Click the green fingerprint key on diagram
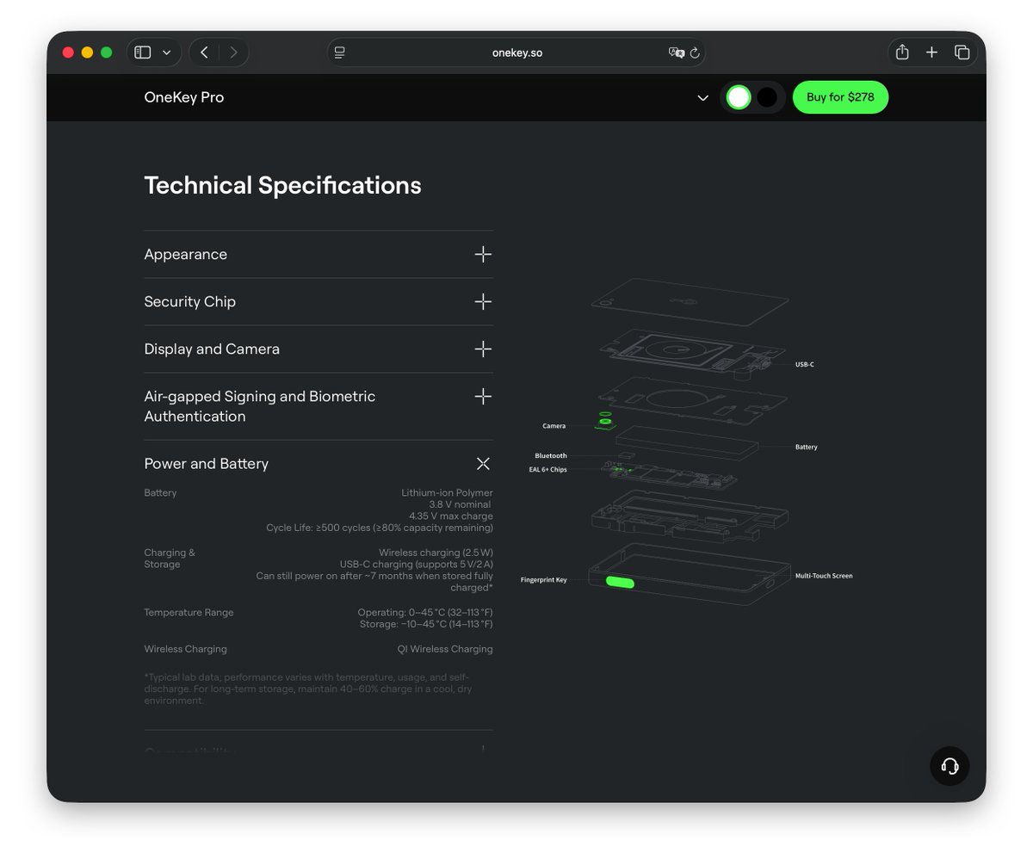This screenshot has width=1033, height=865. 620,583
